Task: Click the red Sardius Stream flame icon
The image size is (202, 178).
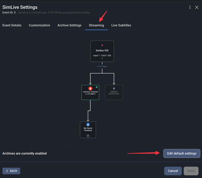Action: tap(90, 88)
